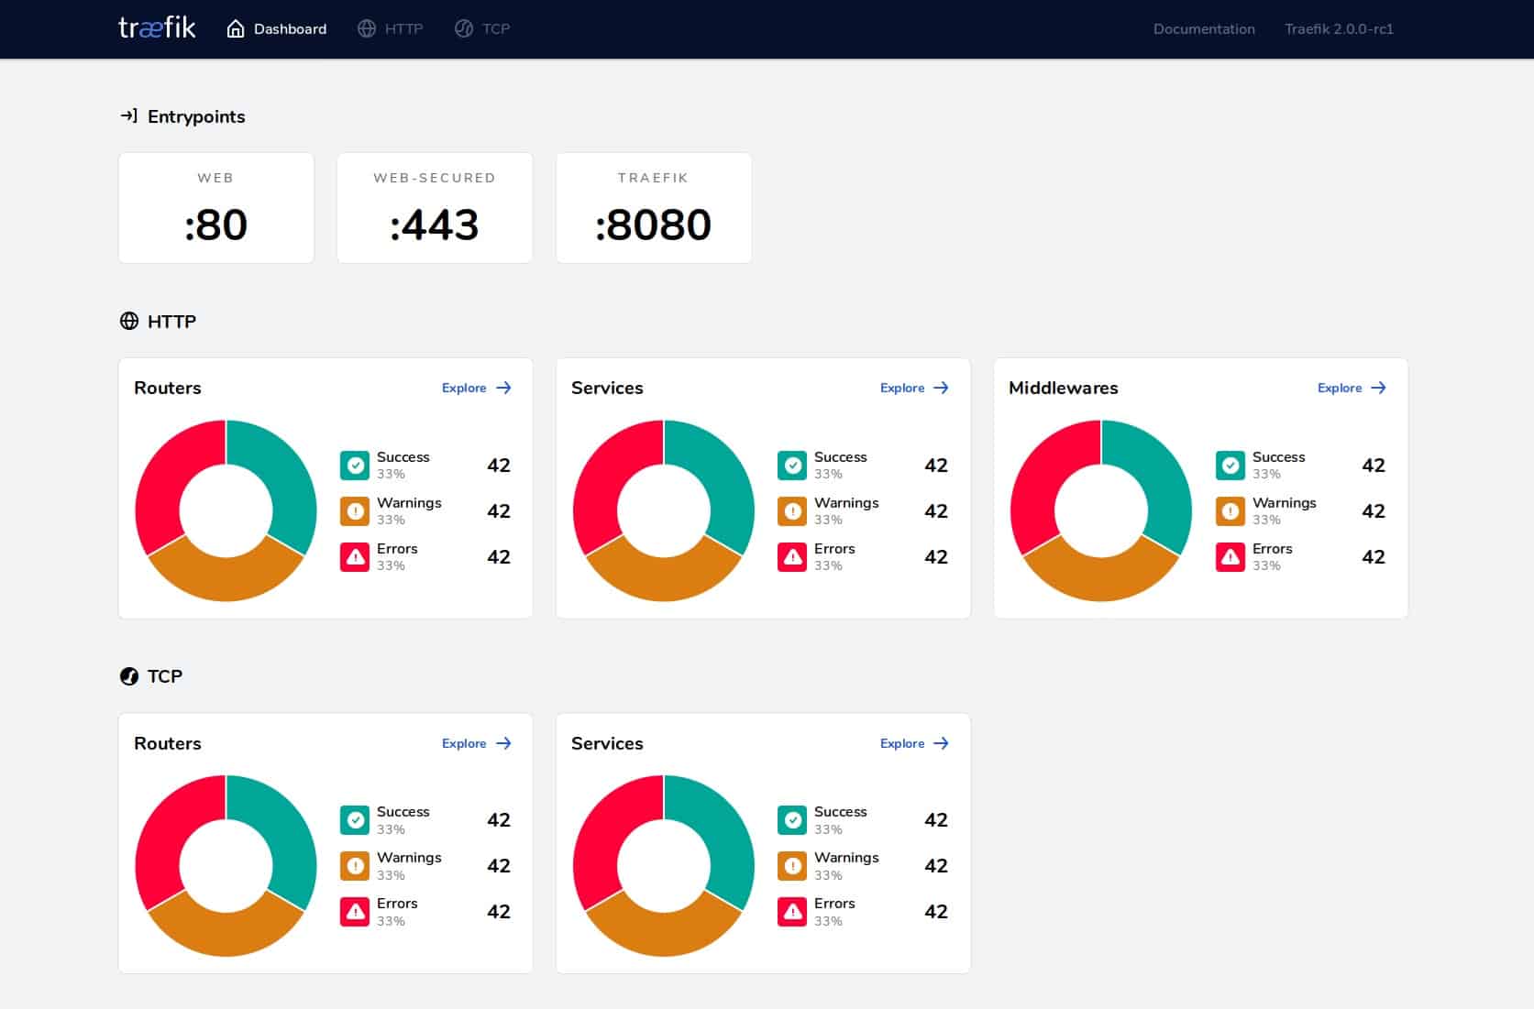Click the Warnings icon in HTTP Routers

(x=355, y=511)
